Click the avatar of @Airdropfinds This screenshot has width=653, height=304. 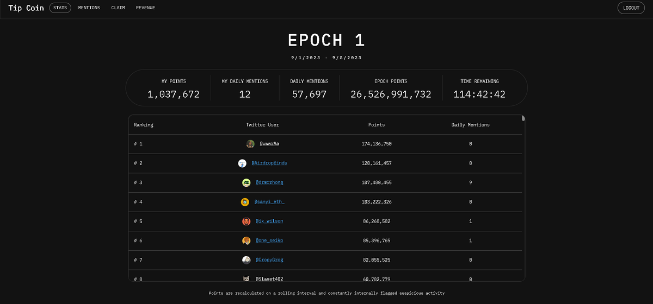click(x=242, y=163)
